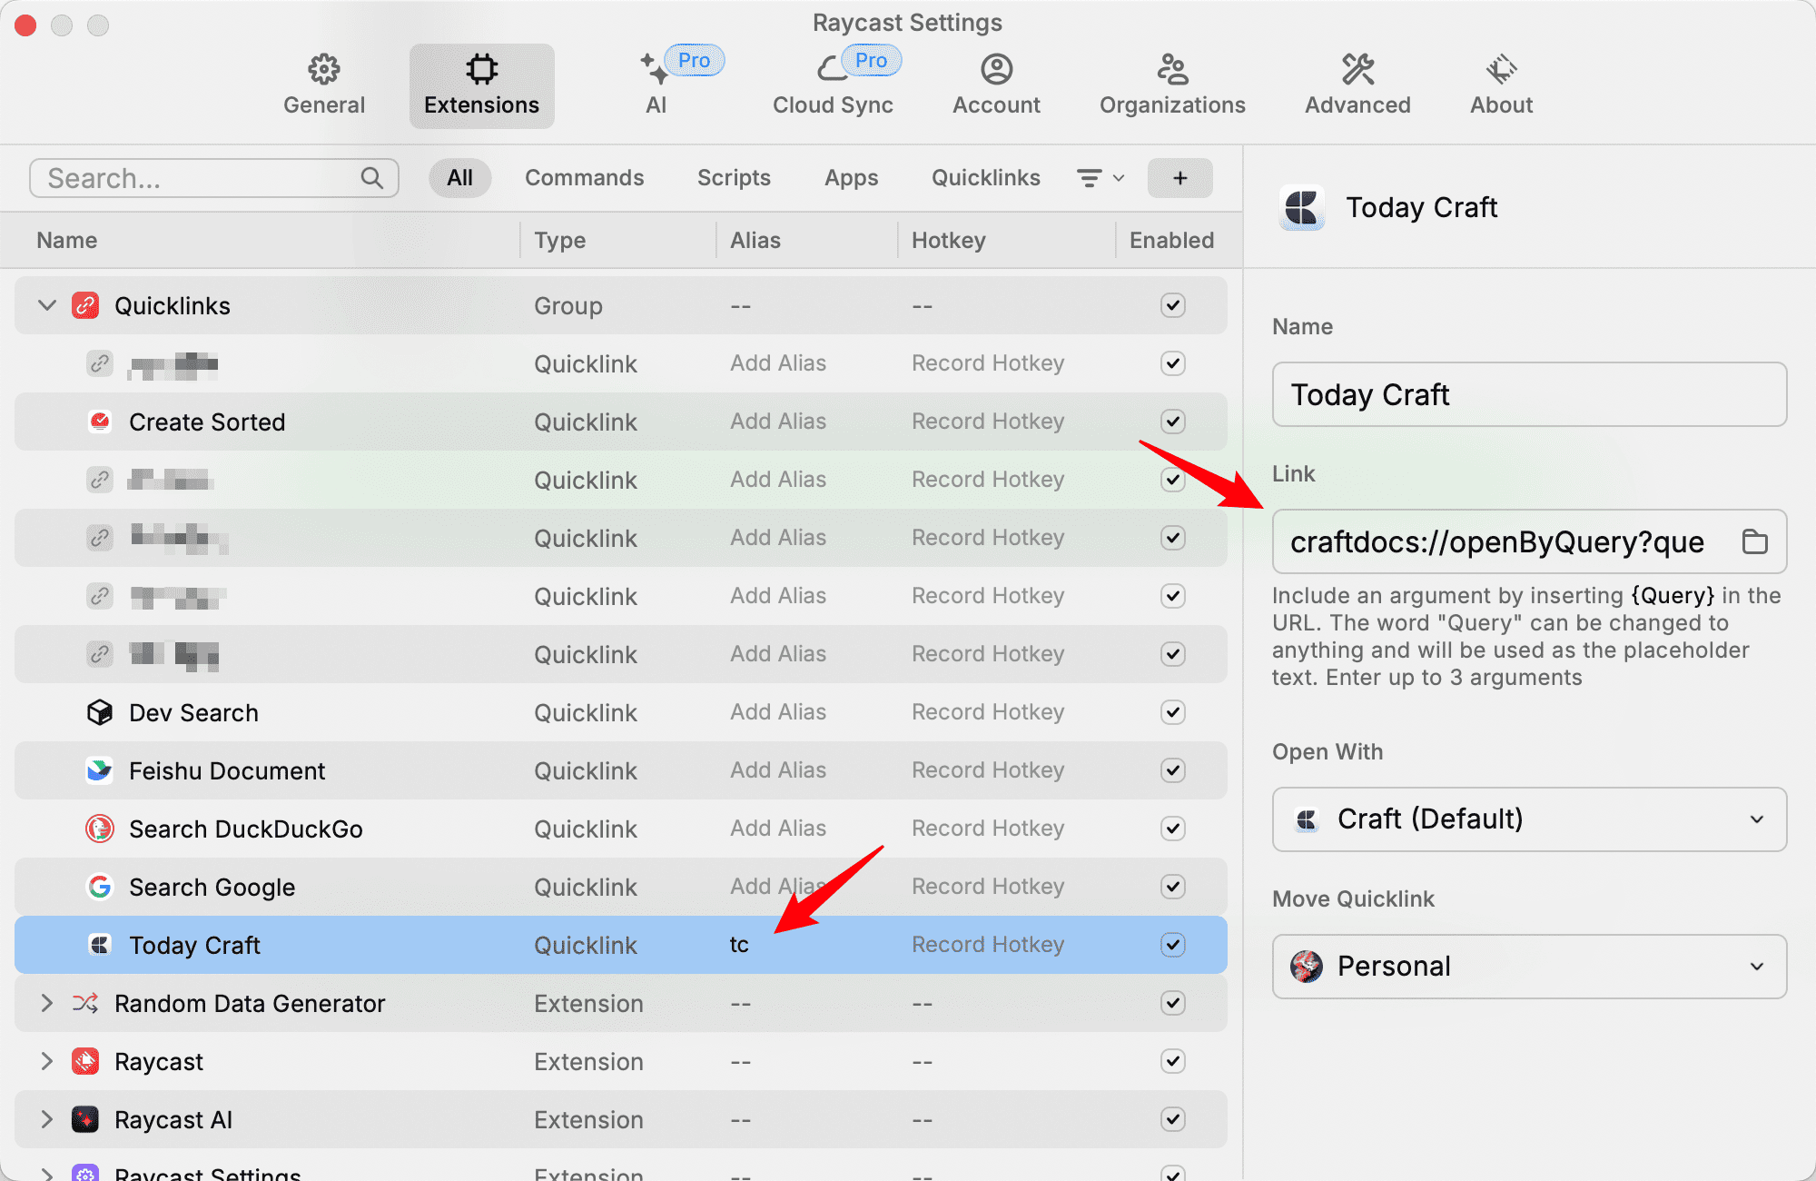Click the Feishu Document icon
The width and height of the screenshot is (1816, 1181).
click(x=100, y=770)
